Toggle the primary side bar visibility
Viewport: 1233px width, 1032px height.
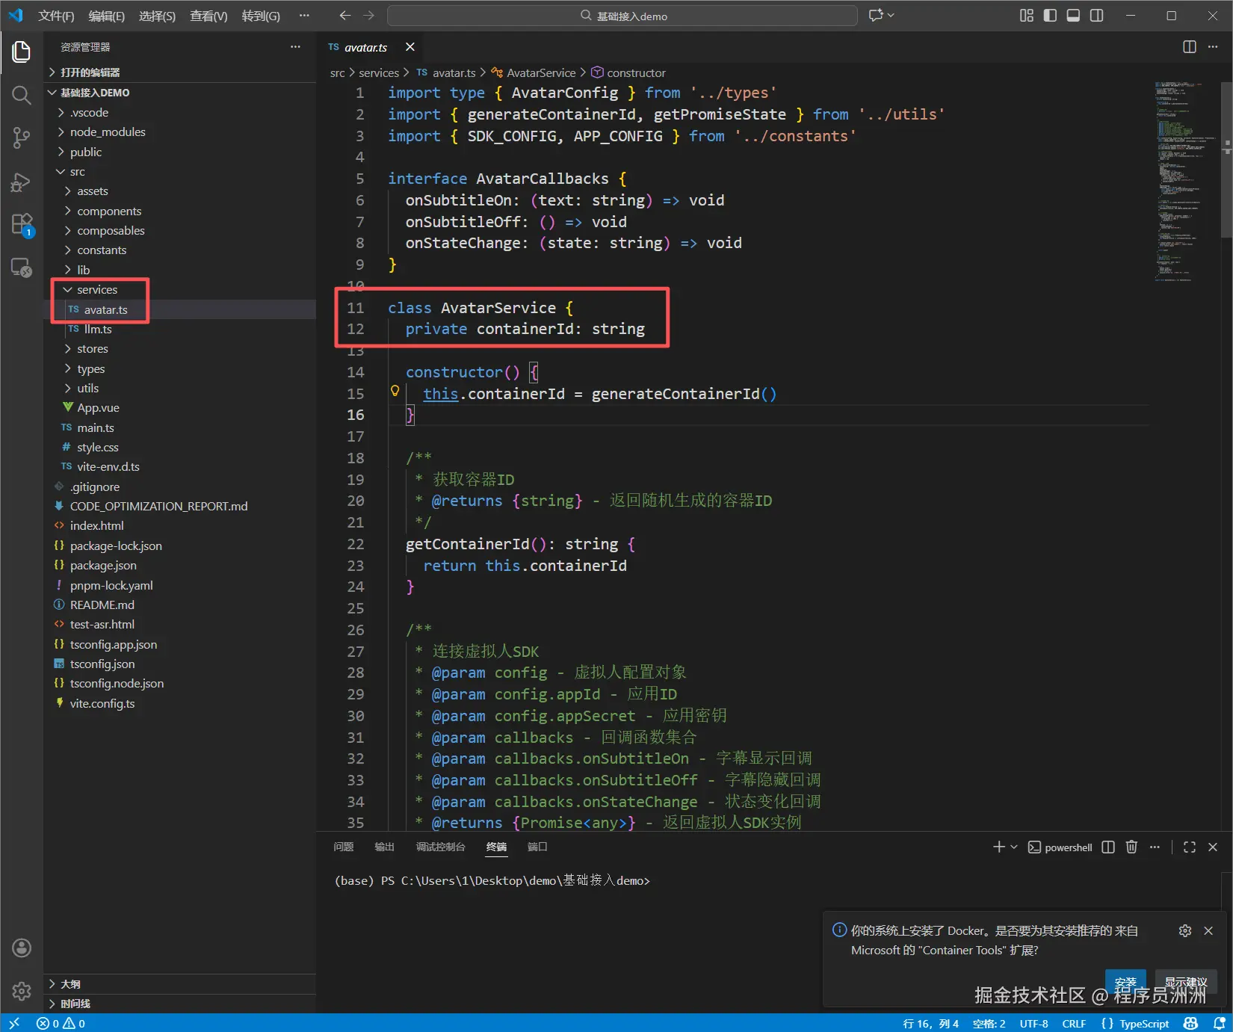[x=1050, y=16]
